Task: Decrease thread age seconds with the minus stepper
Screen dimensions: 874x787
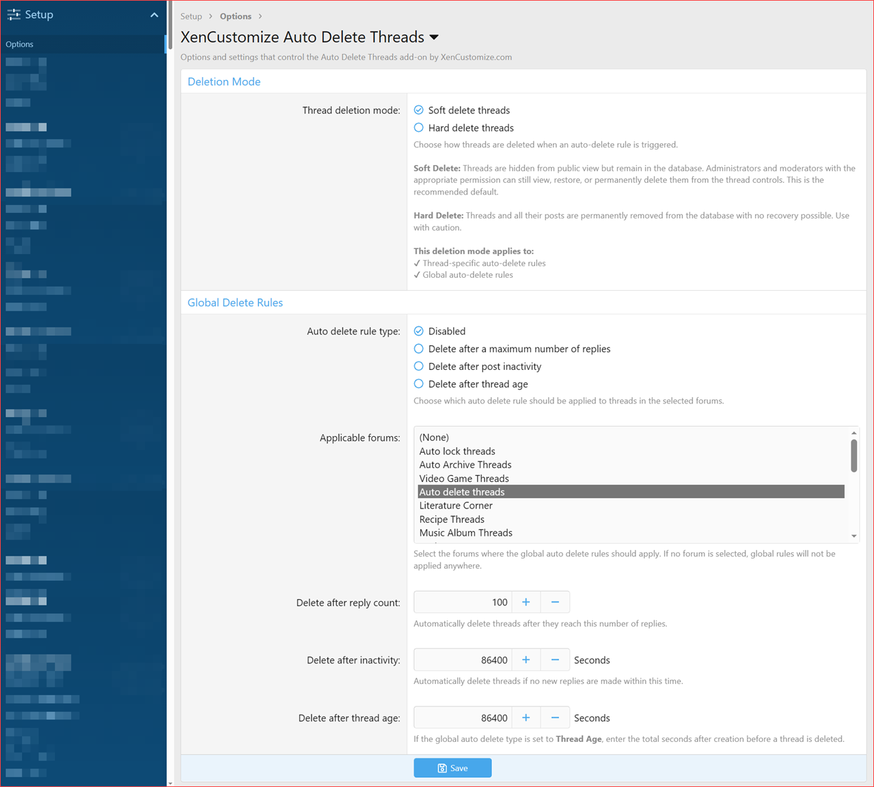Action: click(x=555, y=717)
